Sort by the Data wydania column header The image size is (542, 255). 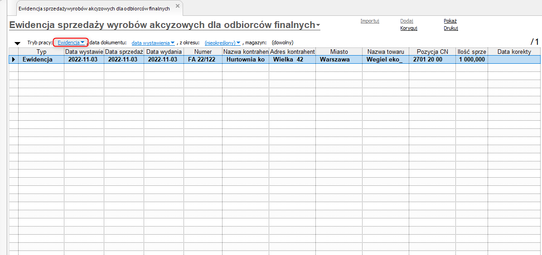click(x=164, y=52)
